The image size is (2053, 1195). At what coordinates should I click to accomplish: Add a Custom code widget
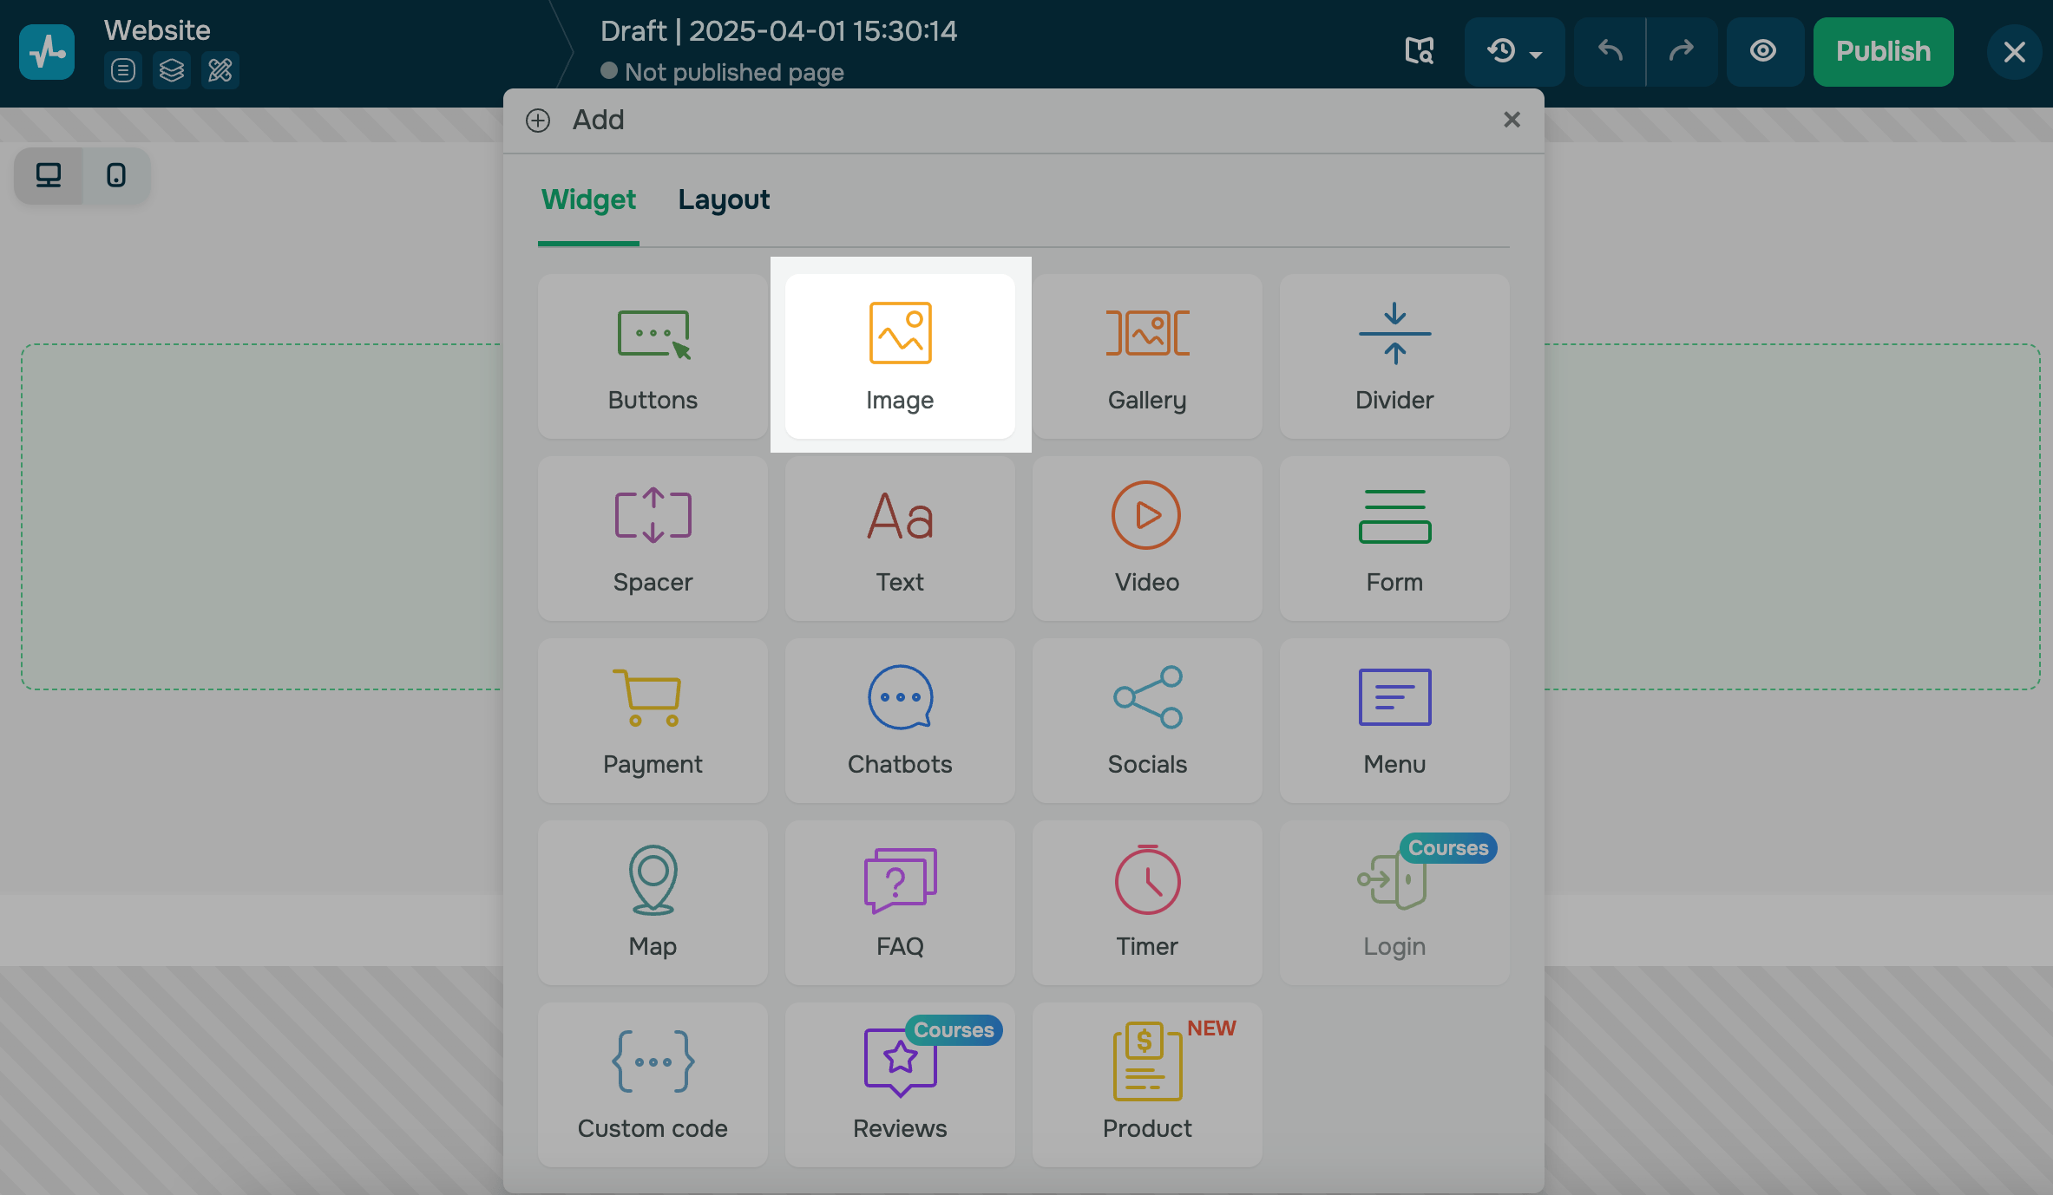coord(653,1084)
